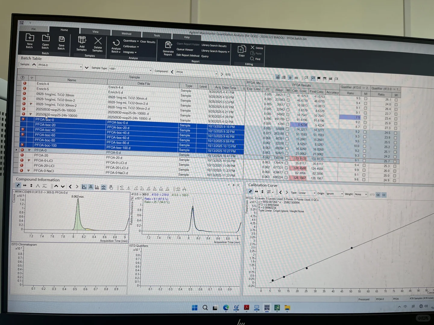Toggle the CC button in Calibration Curve

click(384, 195)
